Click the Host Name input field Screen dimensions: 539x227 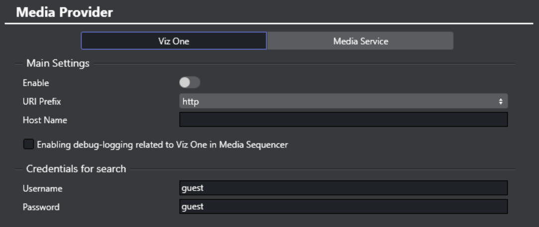(343, 119)
